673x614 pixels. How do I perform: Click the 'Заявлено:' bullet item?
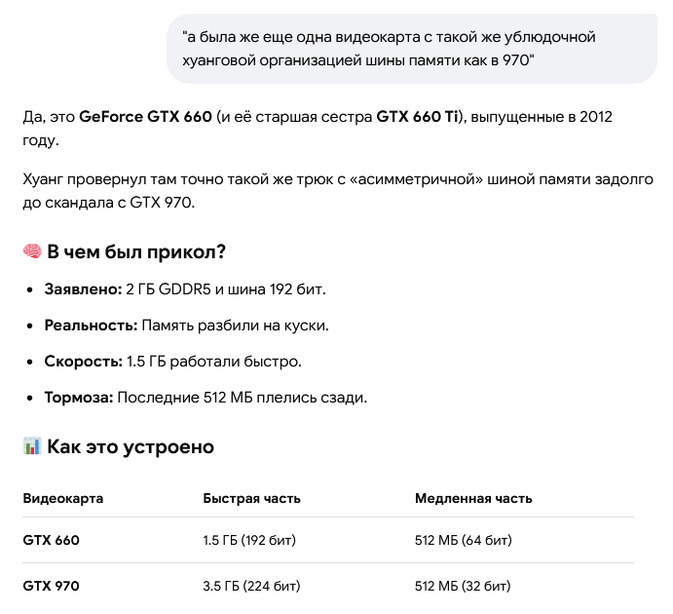coord(185,289)
